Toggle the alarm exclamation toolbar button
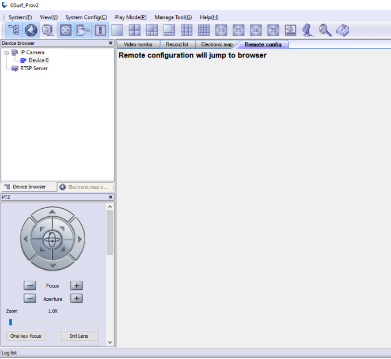This screenshot has height=359, width=391. point(100,30)
